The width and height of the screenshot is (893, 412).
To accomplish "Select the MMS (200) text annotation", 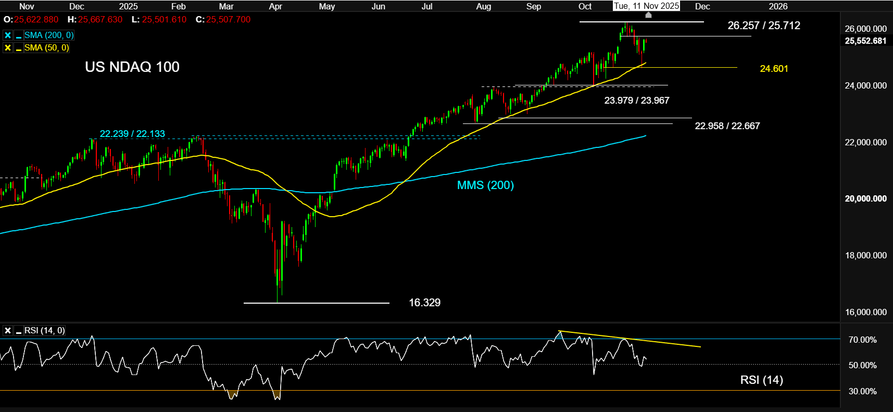I will (485, 185).
